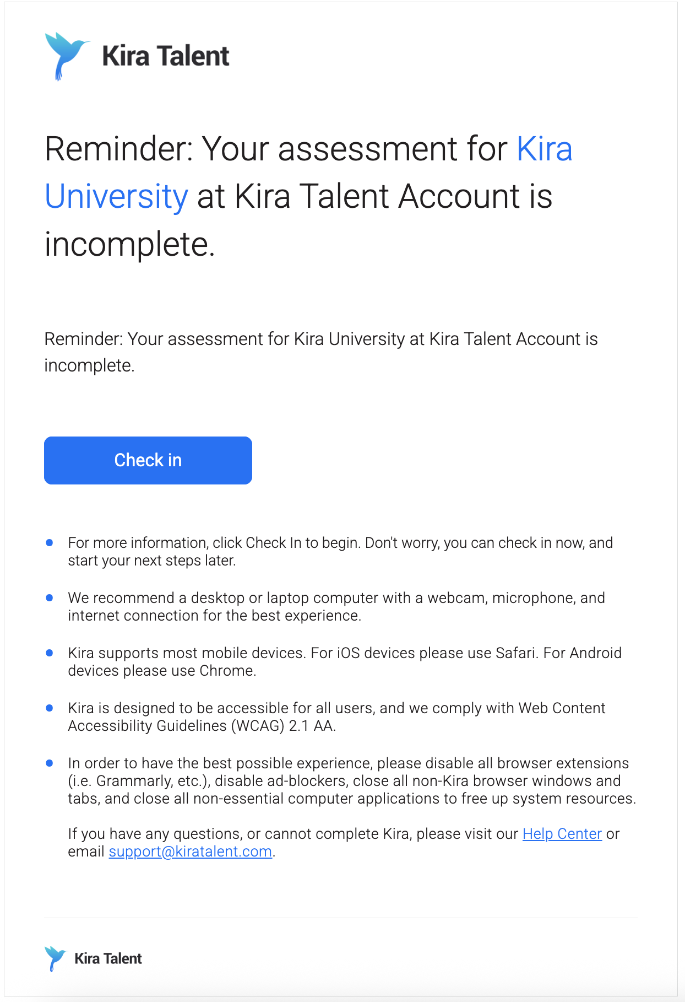This screenshot has height=1002, width=685.
Task: Click the footer Kira Talent wordmark
Action: 108,959
